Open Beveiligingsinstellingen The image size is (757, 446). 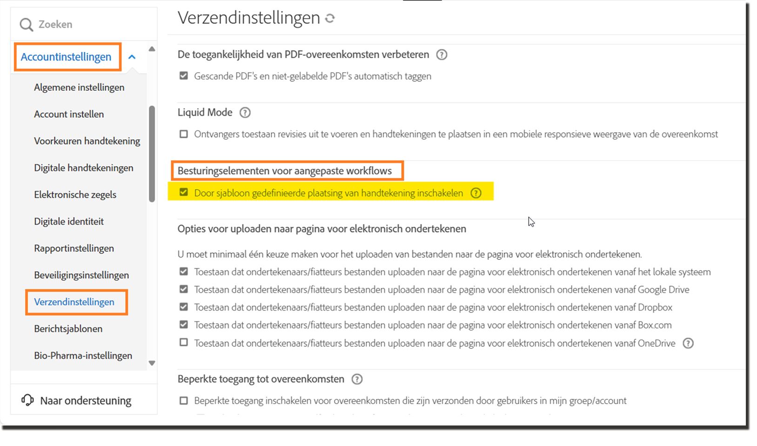pyautogui.click(x=81, y=275)
